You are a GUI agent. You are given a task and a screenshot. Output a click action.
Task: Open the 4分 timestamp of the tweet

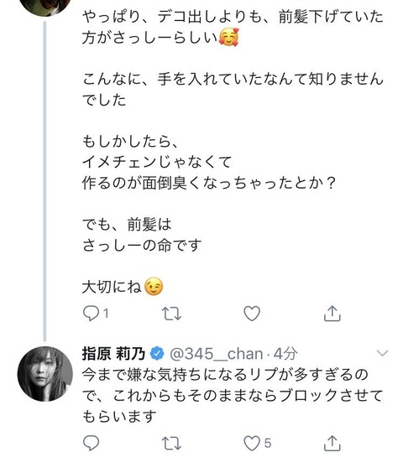point(285,354)
